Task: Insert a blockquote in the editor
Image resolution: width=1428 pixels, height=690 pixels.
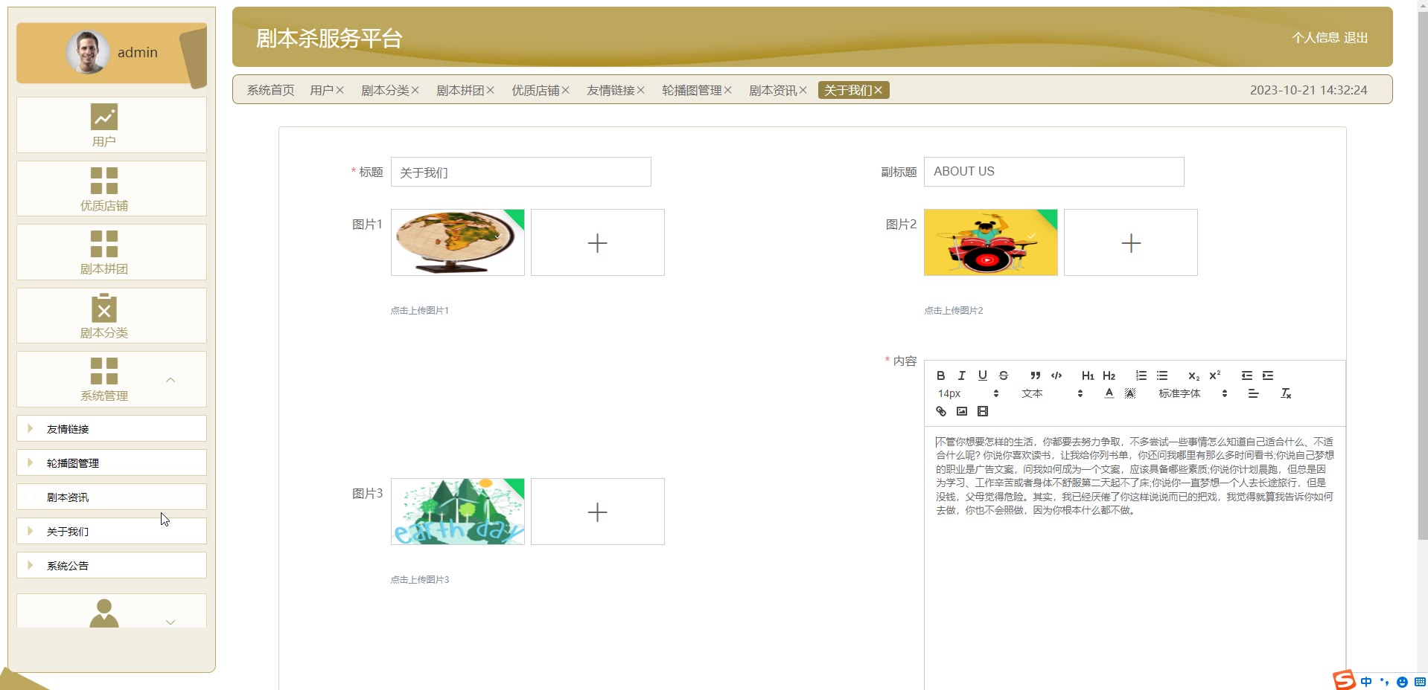Action: pyautogui.click(x=1035, y=375)
